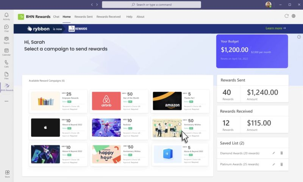The height and width of the screenshot is (182, 303).
Task: Choose the Apple logo gift card thumbnail
Action: tap(45, 128)
